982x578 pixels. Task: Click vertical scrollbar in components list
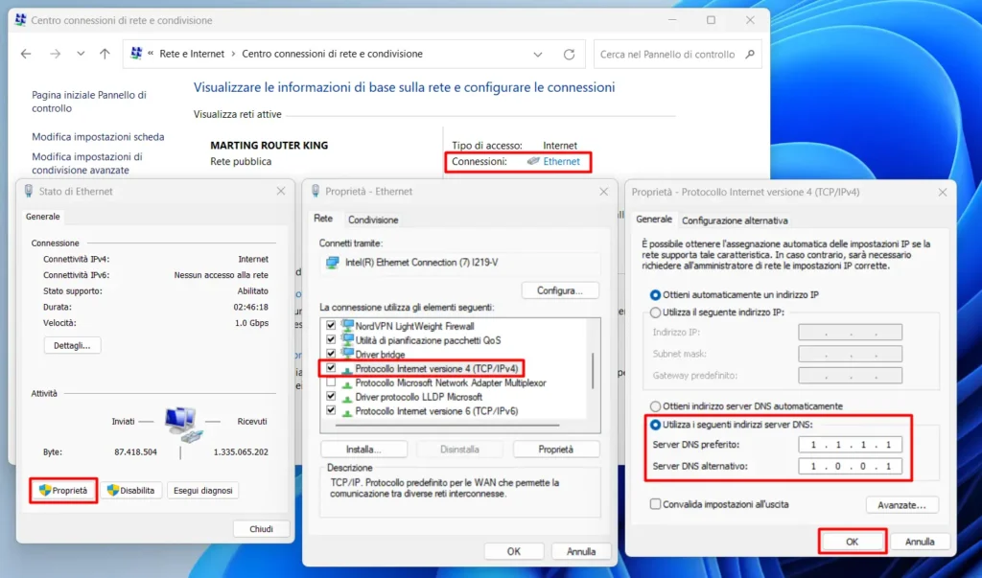pyautogui.click(x=593, y=370)
